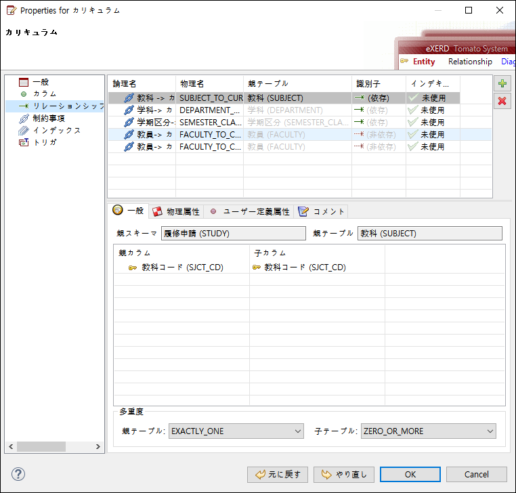Screen dimensions: 516x493
Task: Click the link icon of SUBJECT_TO_CUR row
Action: (x=129, y=98)
